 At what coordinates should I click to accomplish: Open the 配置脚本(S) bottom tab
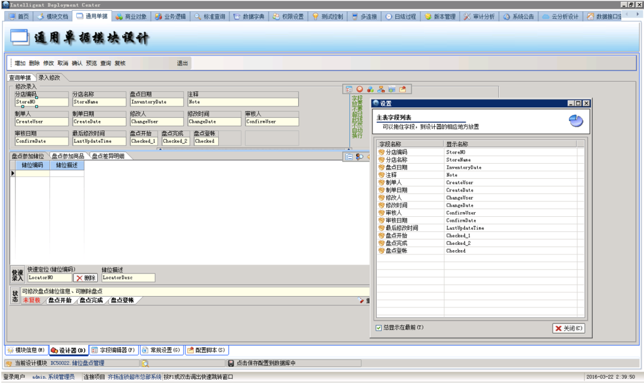pyautogui.click(x=206, y=350)
